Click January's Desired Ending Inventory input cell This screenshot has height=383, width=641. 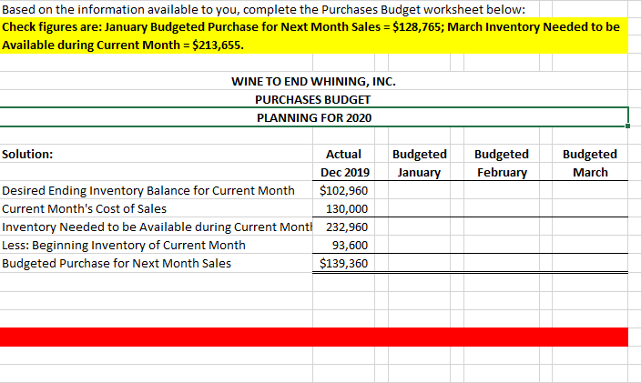(x=420, y=190)
